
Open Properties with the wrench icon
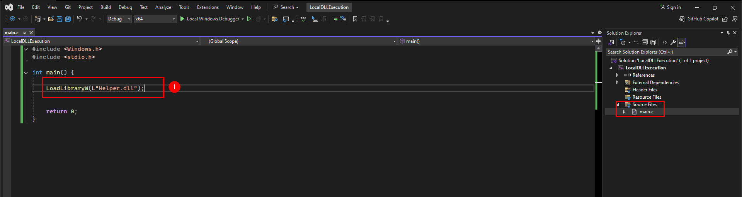(x=673, y=42)
